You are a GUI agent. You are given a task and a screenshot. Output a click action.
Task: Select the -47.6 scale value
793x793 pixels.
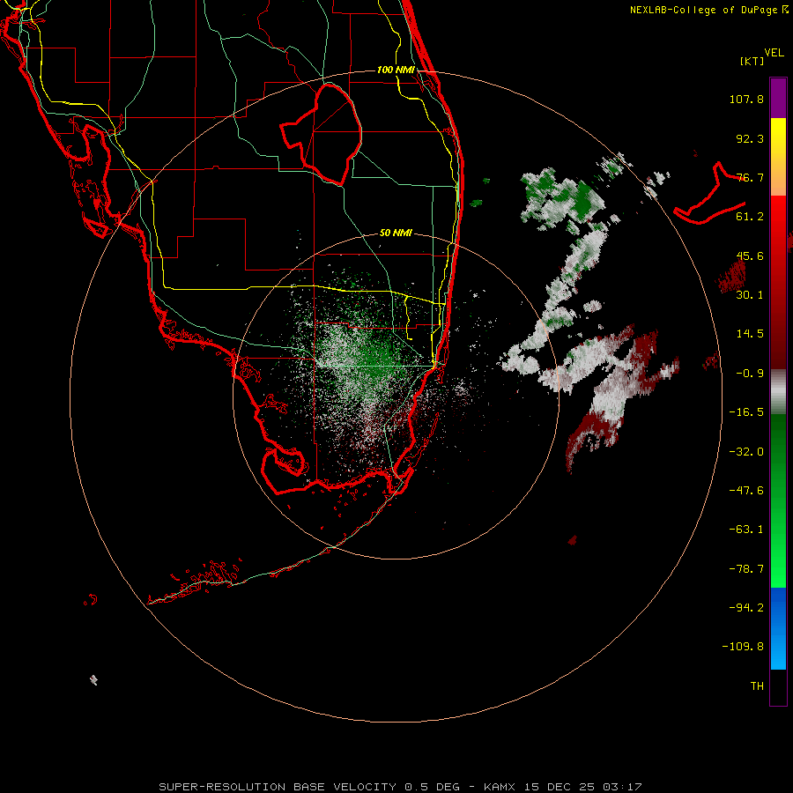746,491
